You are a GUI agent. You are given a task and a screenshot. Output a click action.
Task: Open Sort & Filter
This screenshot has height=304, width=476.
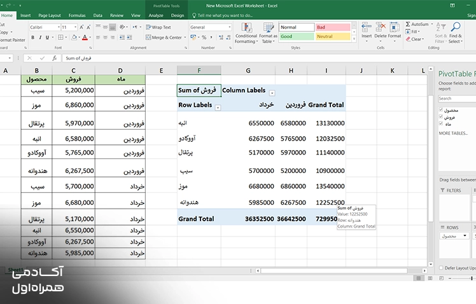click(x=441, y=33)
